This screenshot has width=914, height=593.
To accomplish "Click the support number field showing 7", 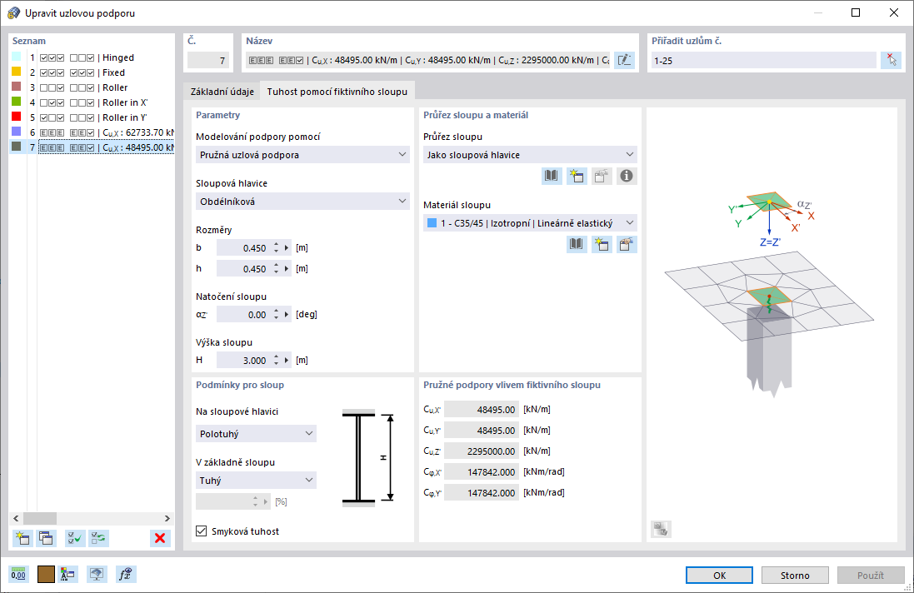I will coord(208,61).
